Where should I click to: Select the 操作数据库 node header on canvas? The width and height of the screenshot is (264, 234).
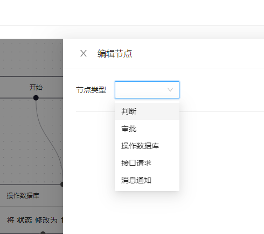tap(23, 195)
